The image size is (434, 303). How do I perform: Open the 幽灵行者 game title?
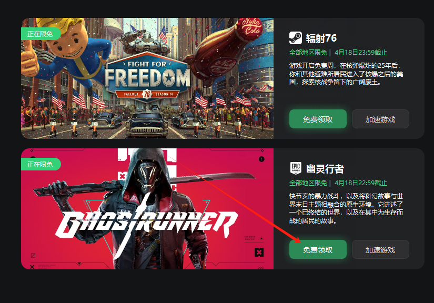coord(325,169)
